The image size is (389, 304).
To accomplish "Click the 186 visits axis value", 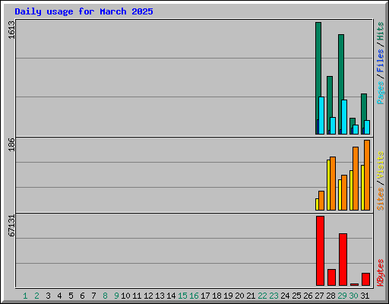I will pos(11,144).
